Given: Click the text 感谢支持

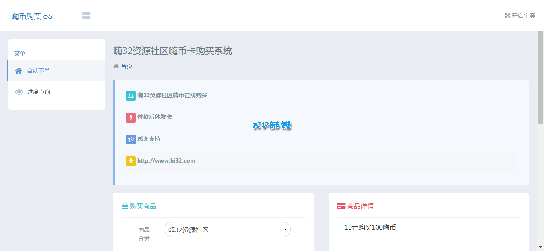Looking at the screenshot, I should (x=149, y=139).
